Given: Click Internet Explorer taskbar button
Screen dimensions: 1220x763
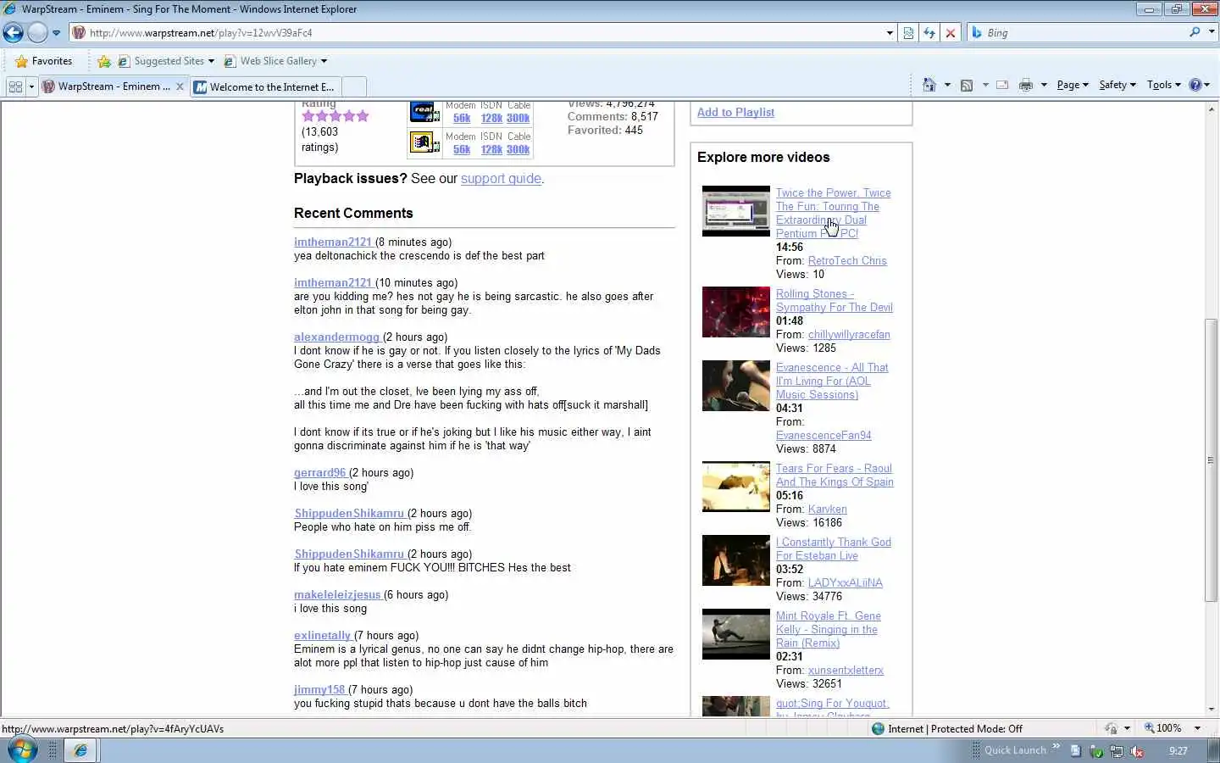Looking at the screenshot, I should 81,750.
